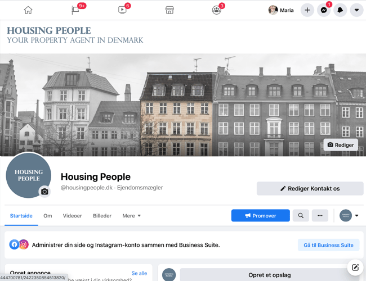366x281 pixels.
Task: Change profile picture via camera icon
Action: point(44,192)
